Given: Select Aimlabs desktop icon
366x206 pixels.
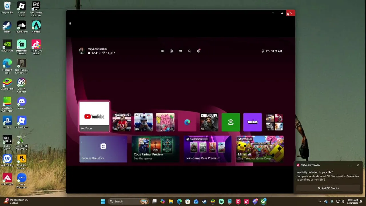Looking at the screenshot, I should point(36,27).
